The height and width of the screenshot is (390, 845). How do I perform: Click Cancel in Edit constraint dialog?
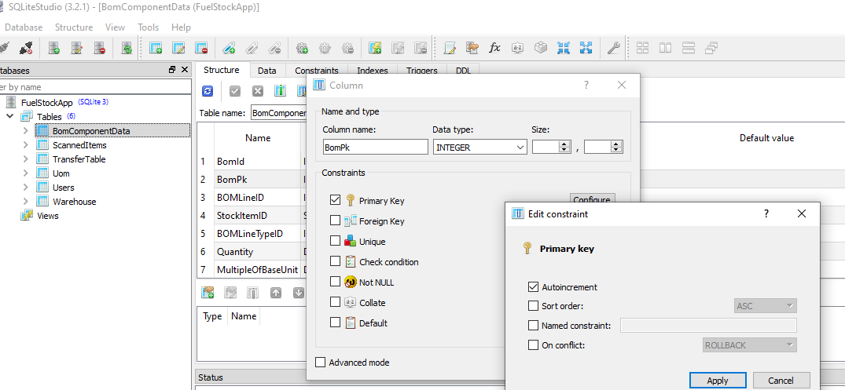click(x=781, y=381)
